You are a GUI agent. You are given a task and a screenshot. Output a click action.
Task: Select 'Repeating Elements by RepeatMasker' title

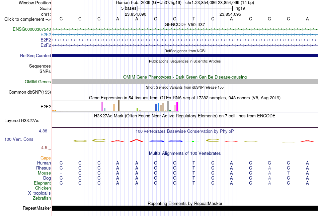tap(185, 203)
